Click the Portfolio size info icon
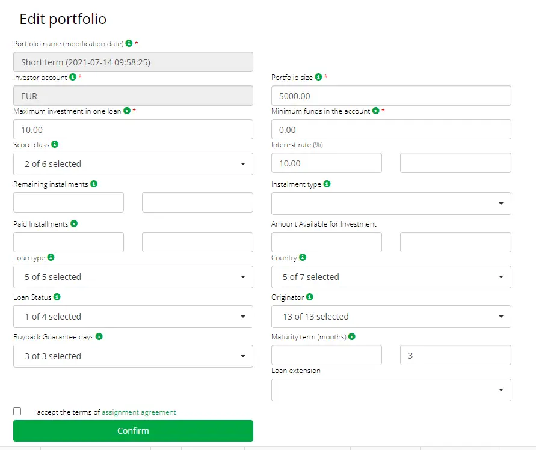The width and height of the screenshot is (536, 450). coord(318,77)
